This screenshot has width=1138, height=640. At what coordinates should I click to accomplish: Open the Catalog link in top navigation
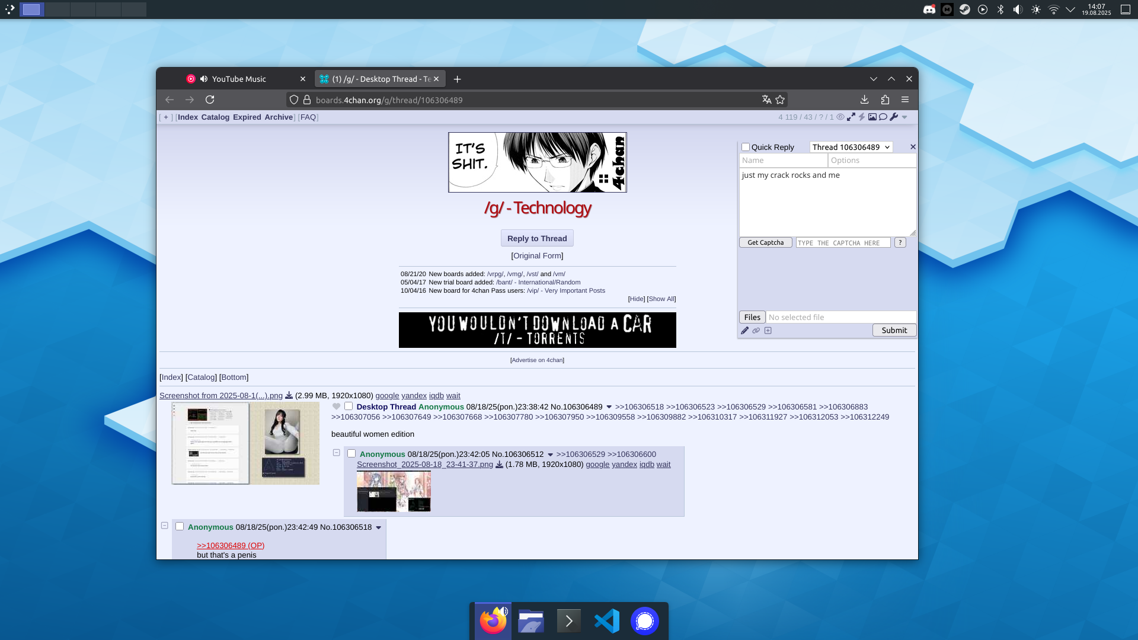(x=215, y=117)
